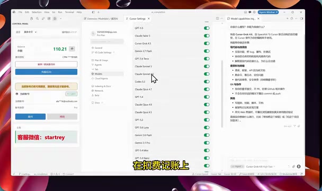Click the balance value 110.21
Screen dimensions: 322x191
[x=60, y=49]
